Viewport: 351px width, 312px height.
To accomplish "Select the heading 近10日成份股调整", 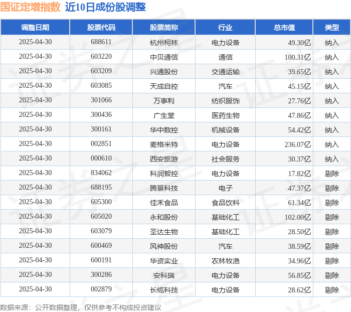I will pos(105,7).
